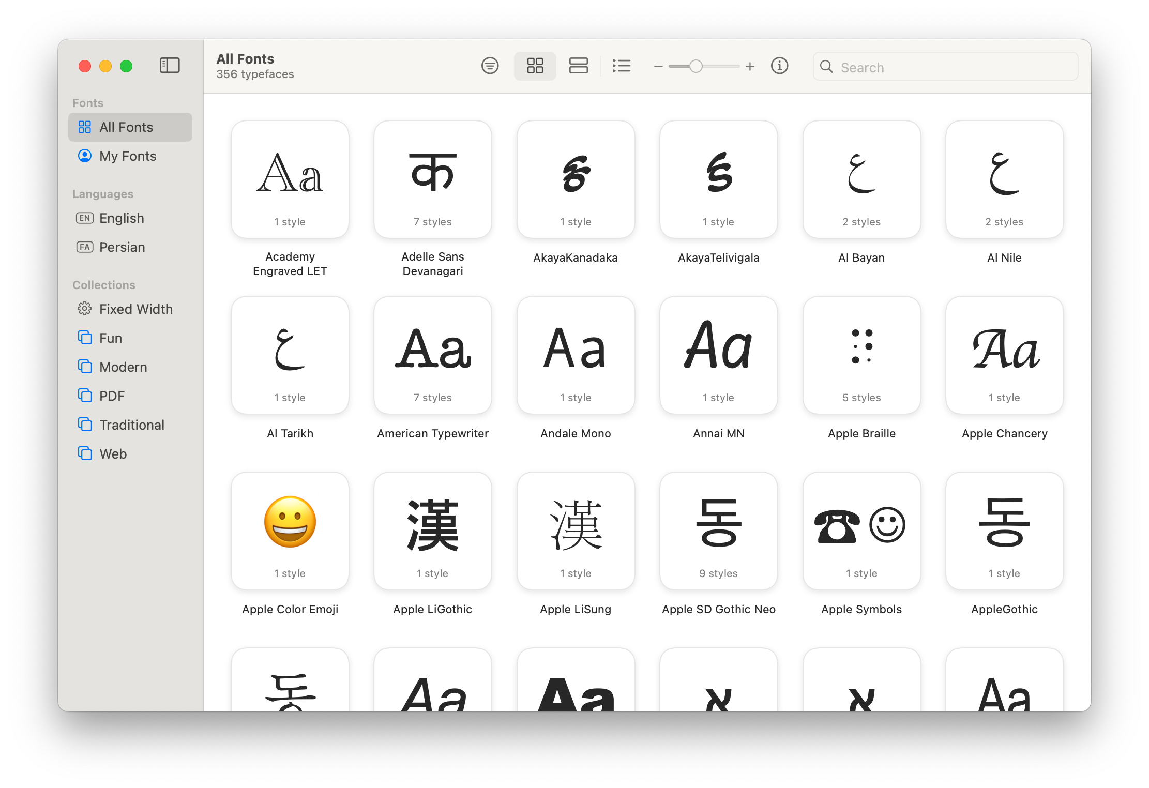Select My Fonts in sidebar

128,156
